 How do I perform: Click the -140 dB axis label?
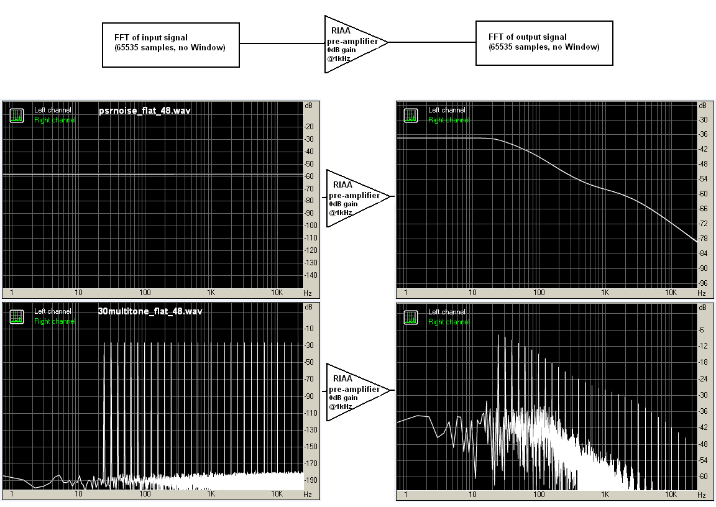311,275
